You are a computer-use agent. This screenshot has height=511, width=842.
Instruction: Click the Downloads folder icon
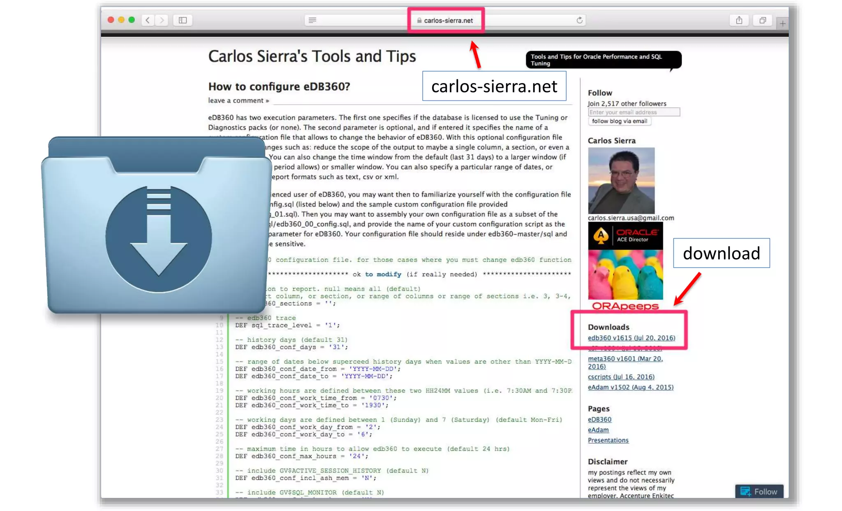click(156, 225)
